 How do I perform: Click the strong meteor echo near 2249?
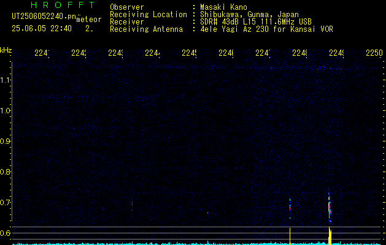pyautogui.click(x=330, y=205)
